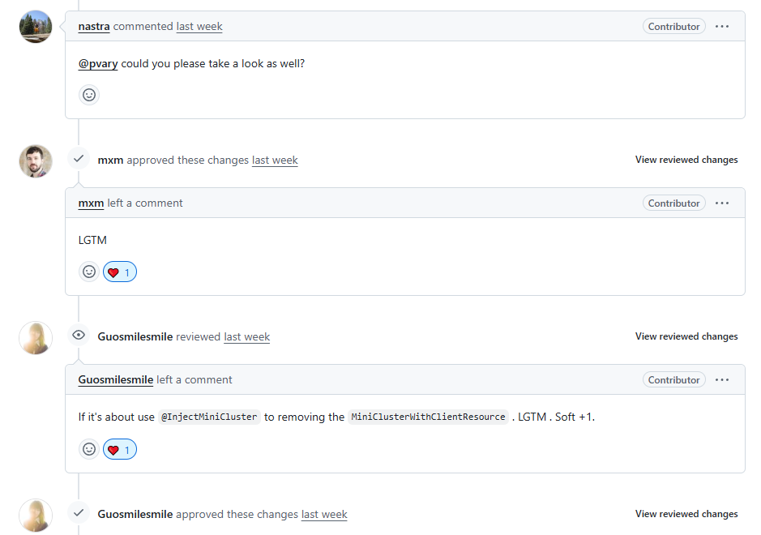Open nastra username link in comment header
The width and height of the screenshot is (761, 535).
tap(94, 26)
